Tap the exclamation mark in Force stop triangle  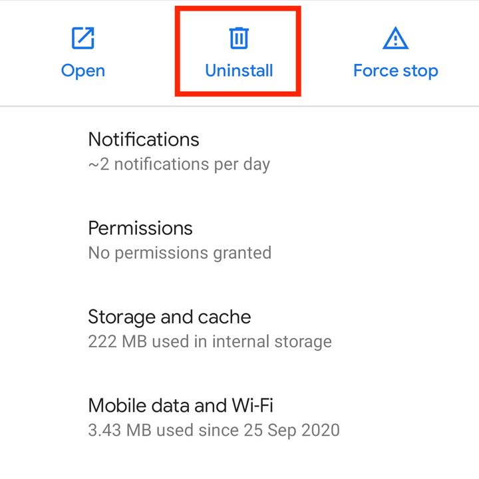click(396, 41)
